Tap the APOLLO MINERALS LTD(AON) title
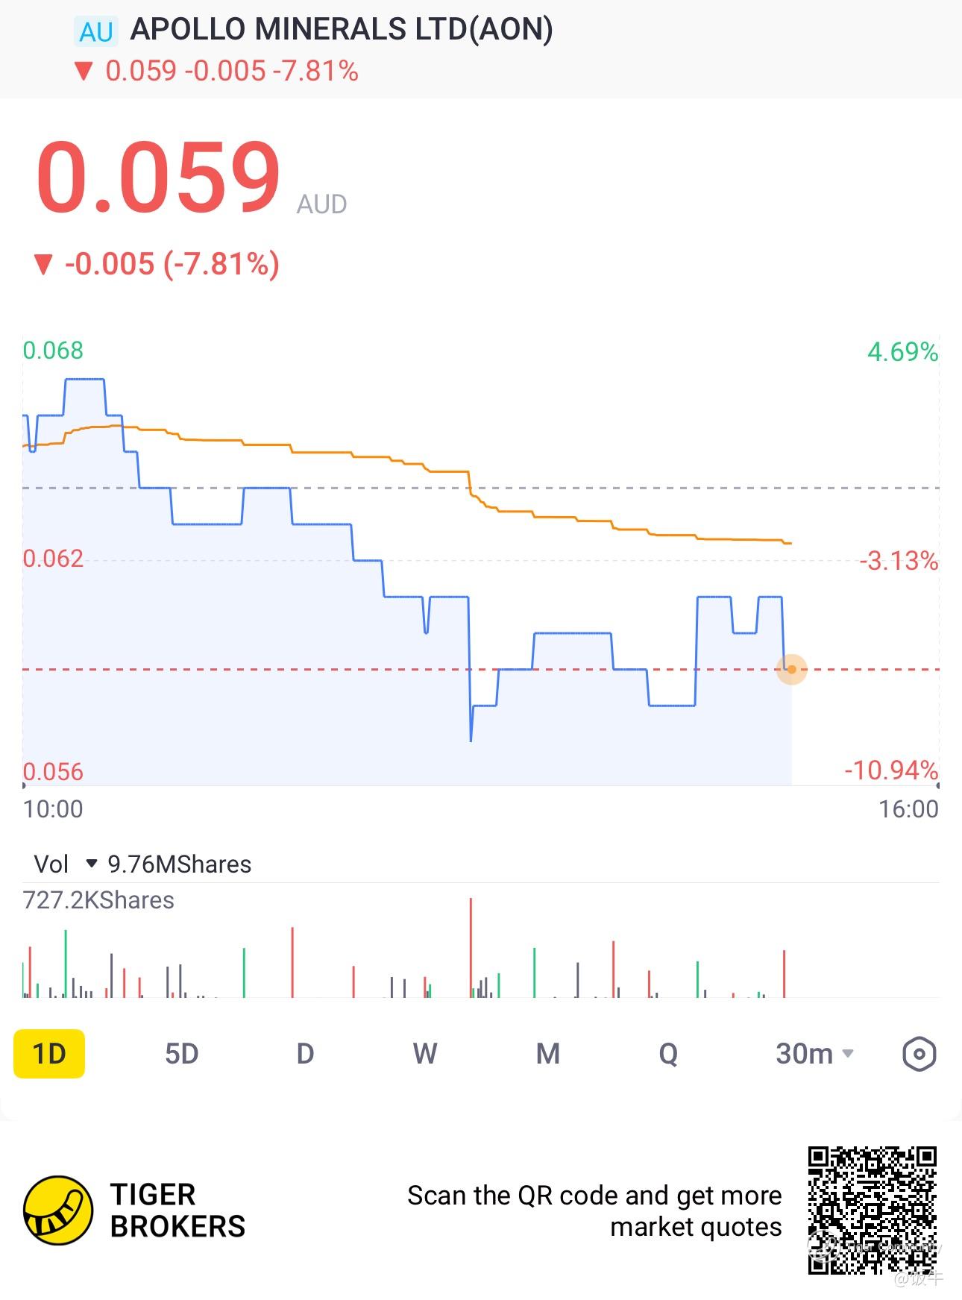This screenshot has height=1300, width=962. pos(342,30)
